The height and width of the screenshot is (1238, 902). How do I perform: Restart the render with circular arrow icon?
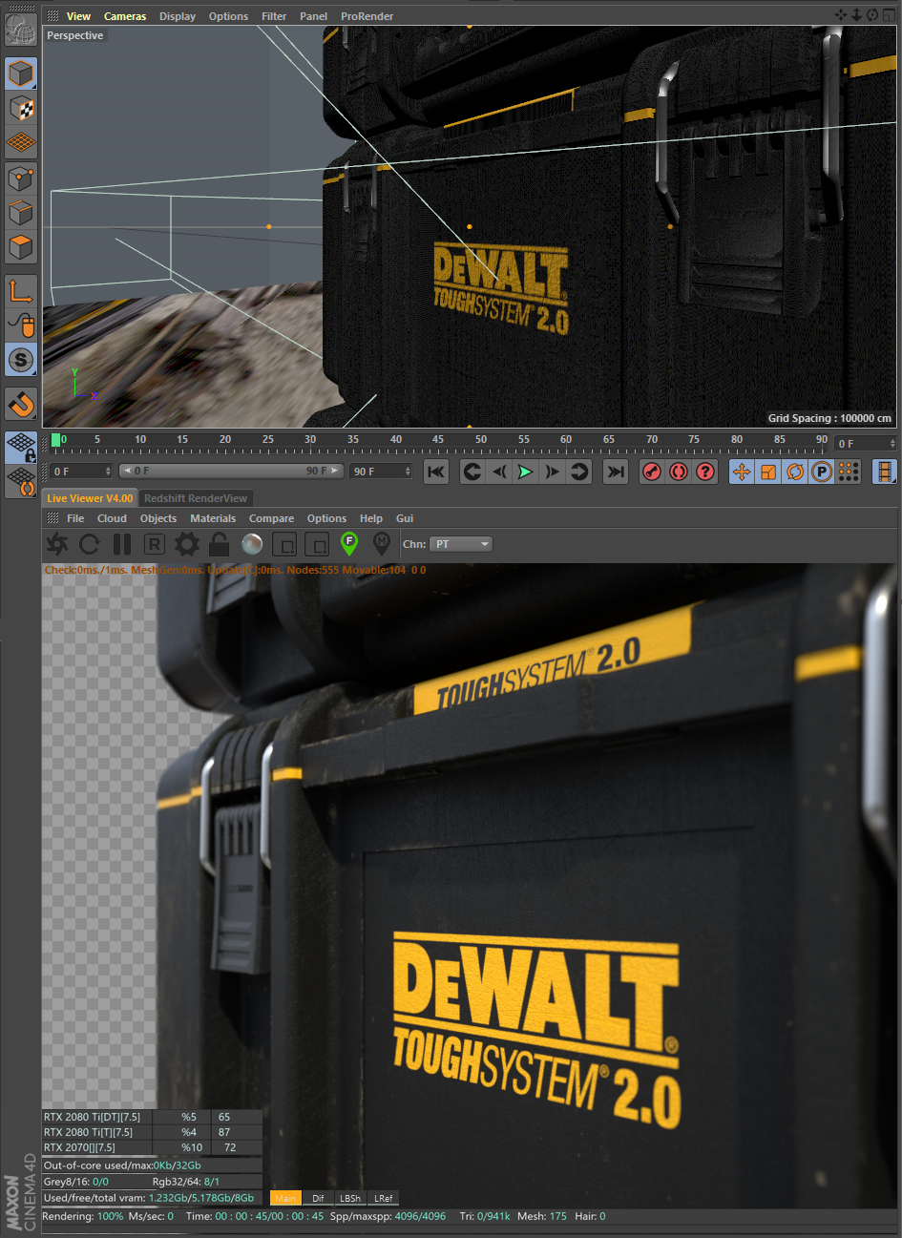coord(90,544)
